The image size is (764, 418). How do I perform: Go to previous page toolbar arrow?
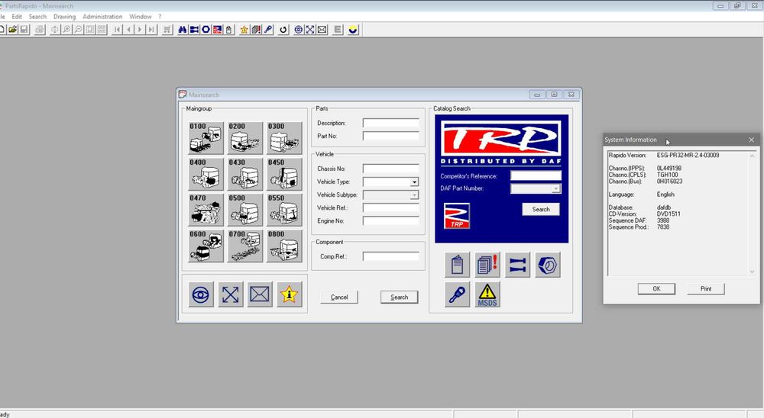128,30
